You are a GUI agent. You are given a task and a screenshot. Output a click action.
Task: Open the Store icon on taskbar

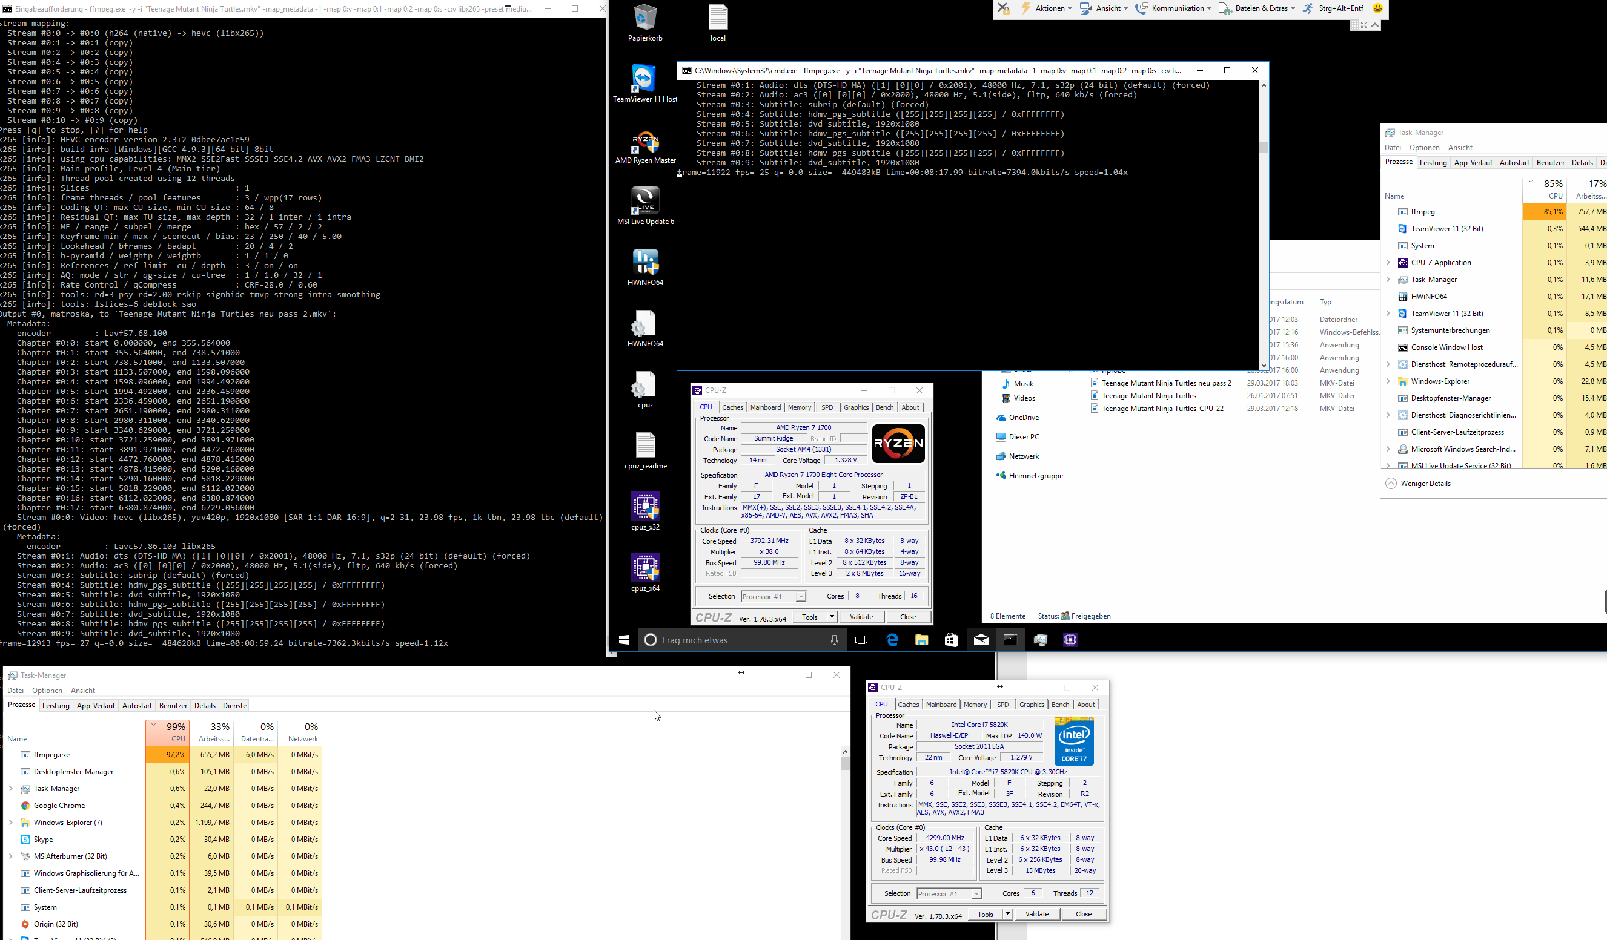[x=951, y=640]
